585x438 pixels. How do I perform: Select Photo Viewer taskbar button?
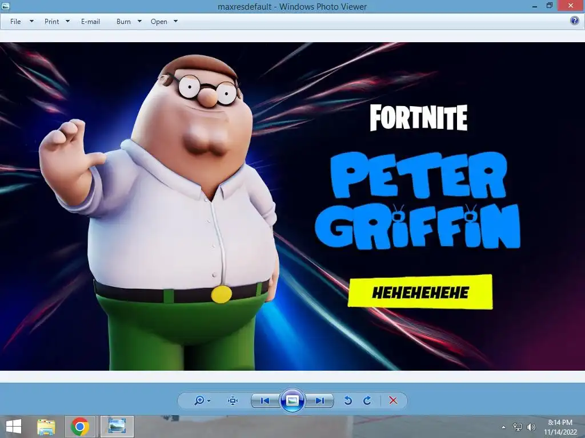click(x=117, y=427)
